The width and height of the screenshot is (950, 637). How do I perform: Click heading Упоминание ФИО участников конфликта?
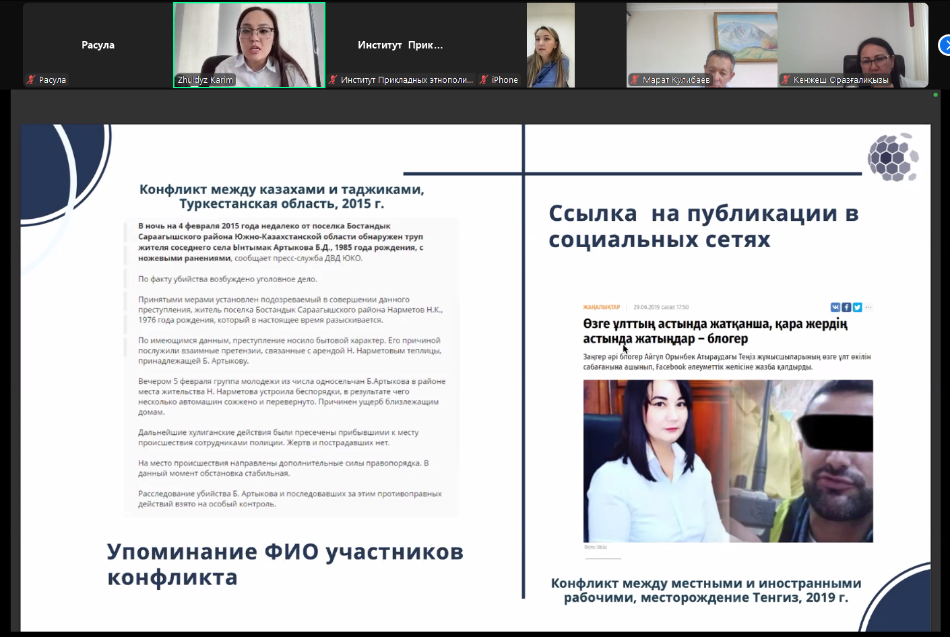[285, 564]
